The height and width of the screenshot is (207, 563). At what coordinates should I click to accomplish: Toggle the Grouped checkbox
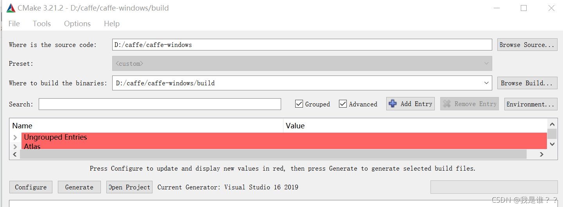[299, 104]
